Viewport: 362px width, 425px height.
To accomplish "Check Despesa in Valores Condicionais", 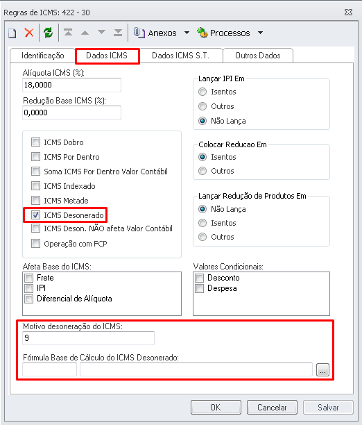I will click(x=199, y=288).
